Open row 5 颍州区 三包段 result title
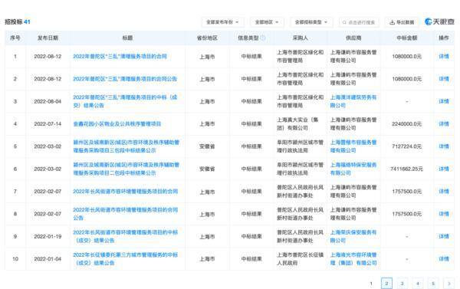Viewport: 460px width, 289px height. pyautogui.click(x=127, y=146)
